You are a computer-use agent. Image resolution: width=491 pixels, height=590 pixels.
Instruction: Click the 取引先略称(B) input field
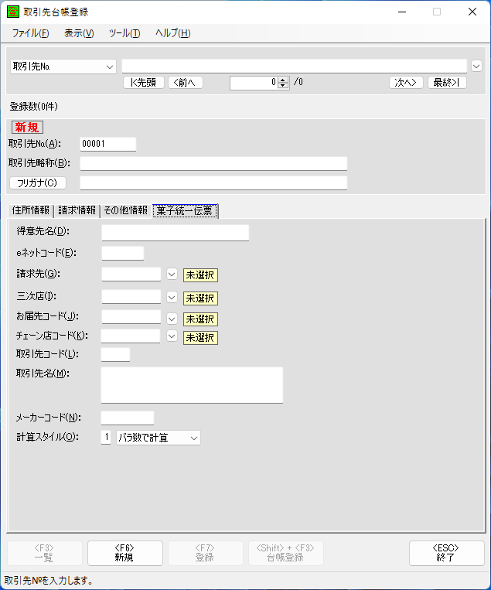(x=213, y=163)
